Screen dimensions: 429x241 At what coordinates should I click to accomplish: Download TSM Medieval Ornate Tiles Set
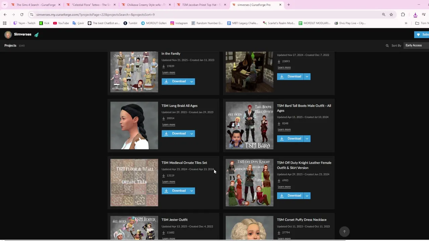(x=175, y=190)
